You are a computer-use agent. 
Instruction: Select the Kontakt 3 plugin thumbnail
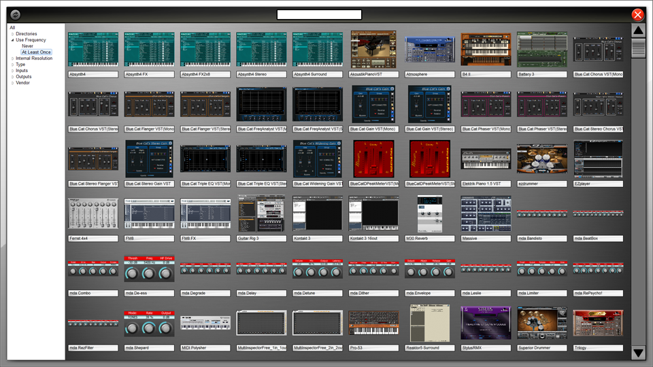[x=318, y=213]
